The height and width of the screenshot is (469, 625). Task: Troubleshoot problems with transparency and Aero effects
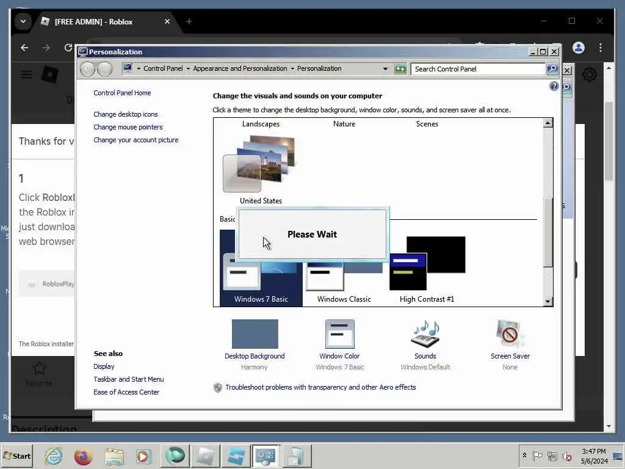coord(320,387)
